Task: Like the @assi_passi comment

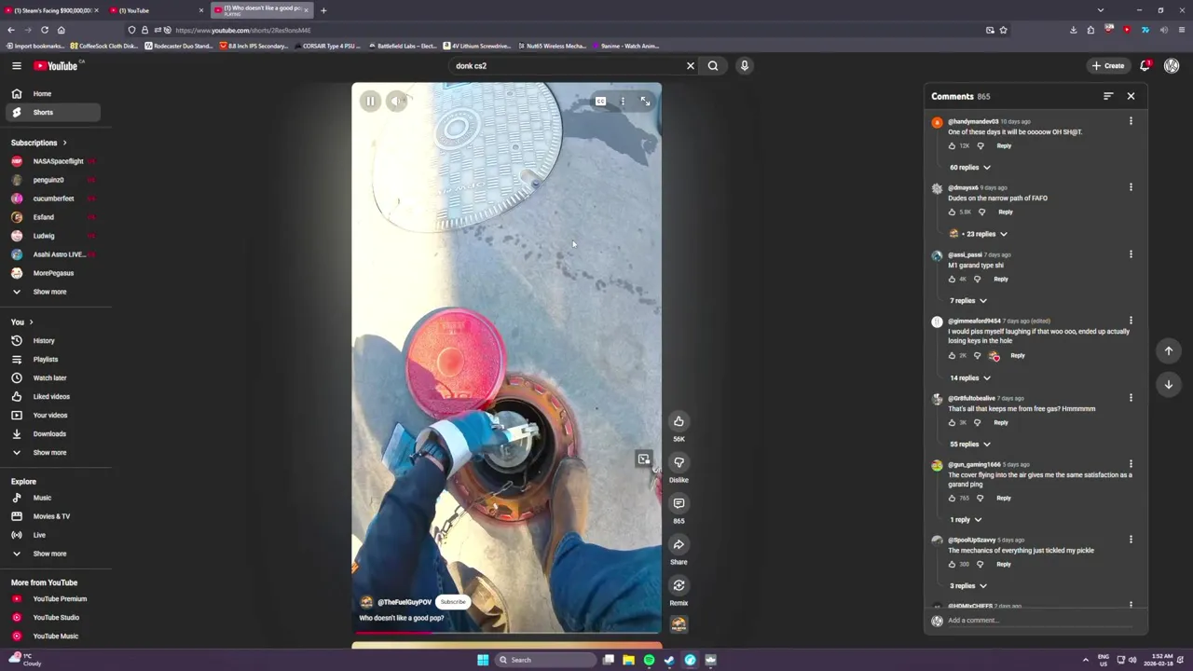Action: pyautogui.click(x=952, y=279)
